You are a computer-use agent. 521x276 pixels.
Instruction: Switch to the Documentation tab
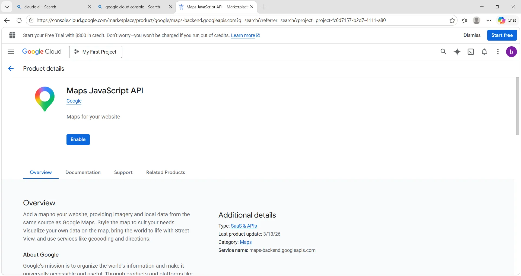tap(83, 172)
